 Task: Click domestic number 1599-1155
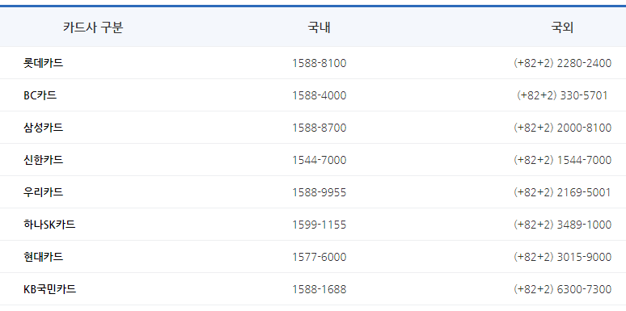[x=319, y=225]
